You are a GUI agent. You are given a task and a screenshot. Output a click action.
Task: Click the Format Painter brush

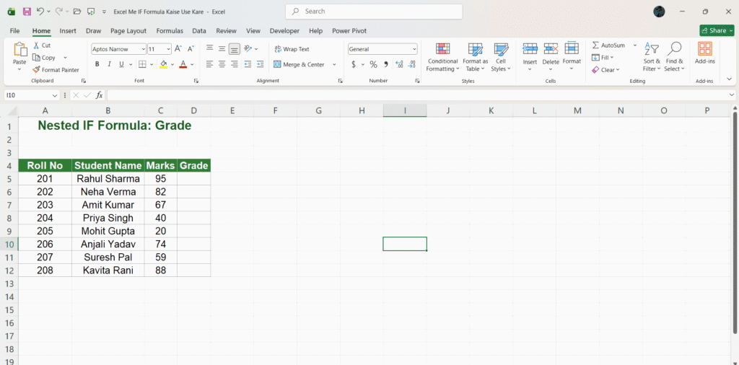pyautogui.click(x=36, y=70)
